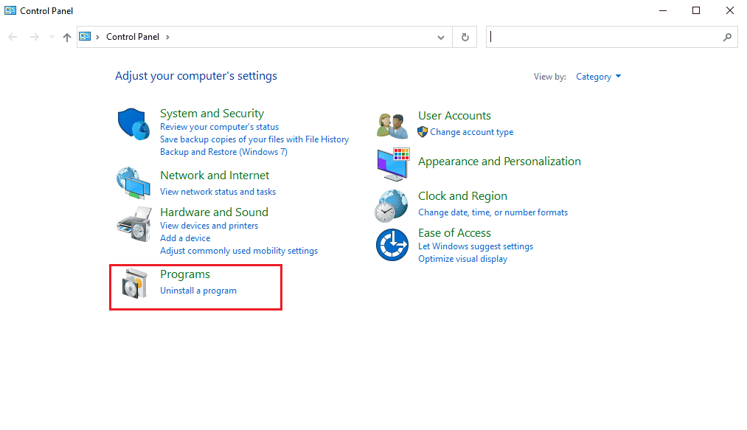
Task: Click the System and Security shield icon
Action: [x=133, y=124]
